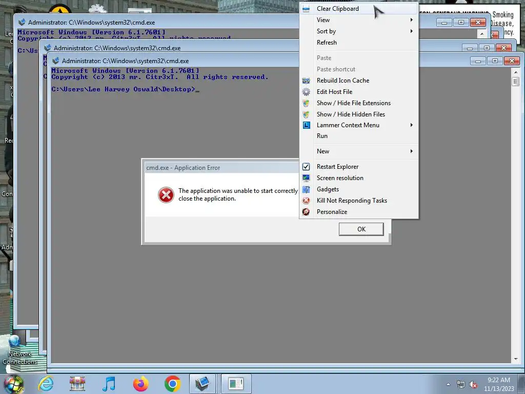Open Google Chrome from the taskbar
This screenshot has height=394, width=525.
tap(172, 384)
